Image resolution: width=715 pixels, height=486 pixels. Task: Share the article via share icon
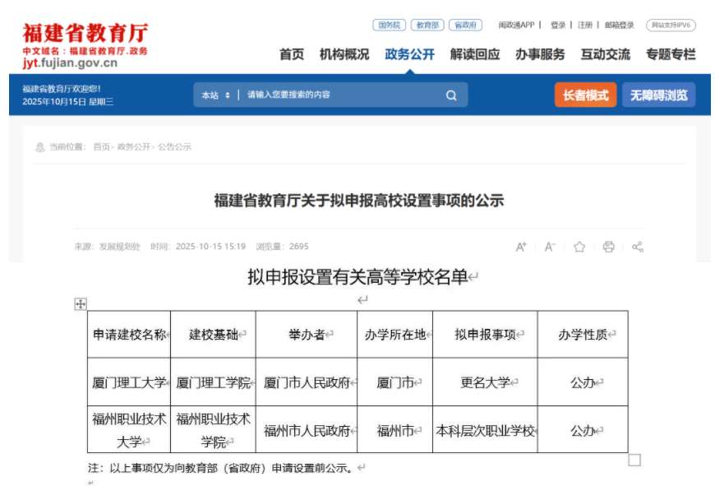[637, 247]
